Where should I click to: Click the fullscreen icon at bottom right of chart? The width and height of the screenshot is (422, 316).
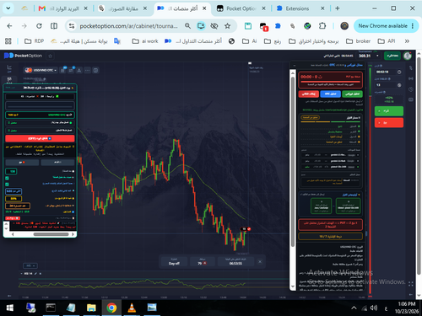(x=411, y=284)
